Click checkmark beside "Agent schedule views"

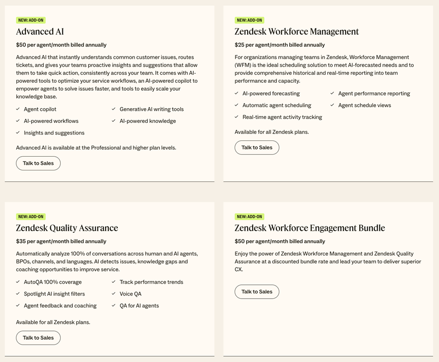point(332,105)
